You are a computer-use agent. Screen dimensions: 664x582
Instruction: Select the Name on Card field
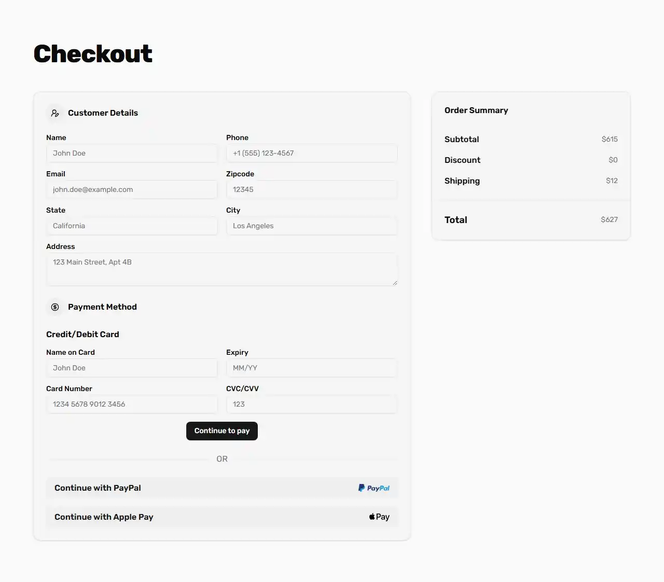tap(131, 368)
